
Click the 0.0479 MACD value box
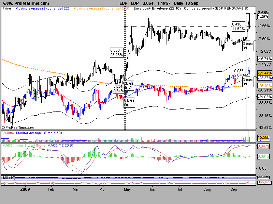[263, 146]
